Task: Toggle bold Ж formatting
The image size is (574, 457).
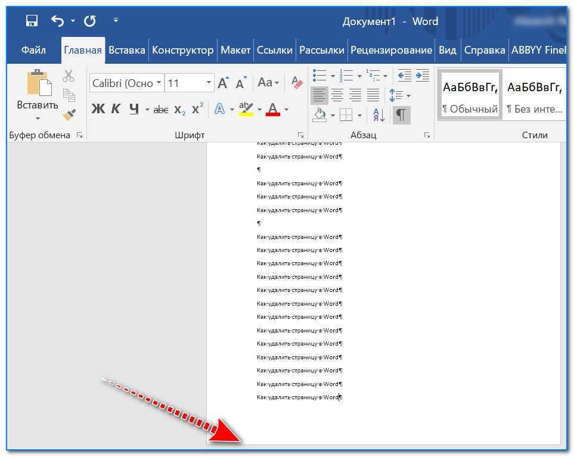Action: point(98,108)
